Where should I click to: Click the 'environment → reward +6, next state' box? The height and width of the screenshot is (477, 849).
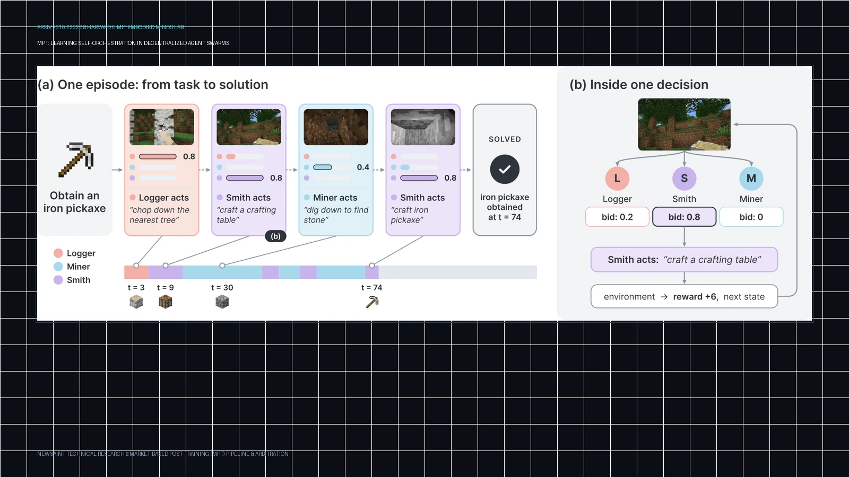click(685, 297)
